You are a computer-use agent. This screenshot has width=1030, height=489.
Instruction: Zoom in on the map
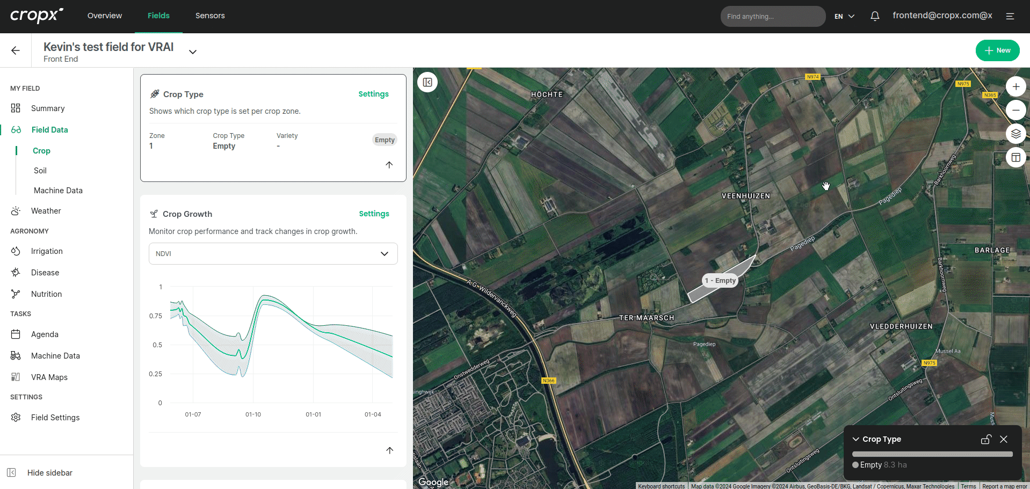pos(1016,86)
